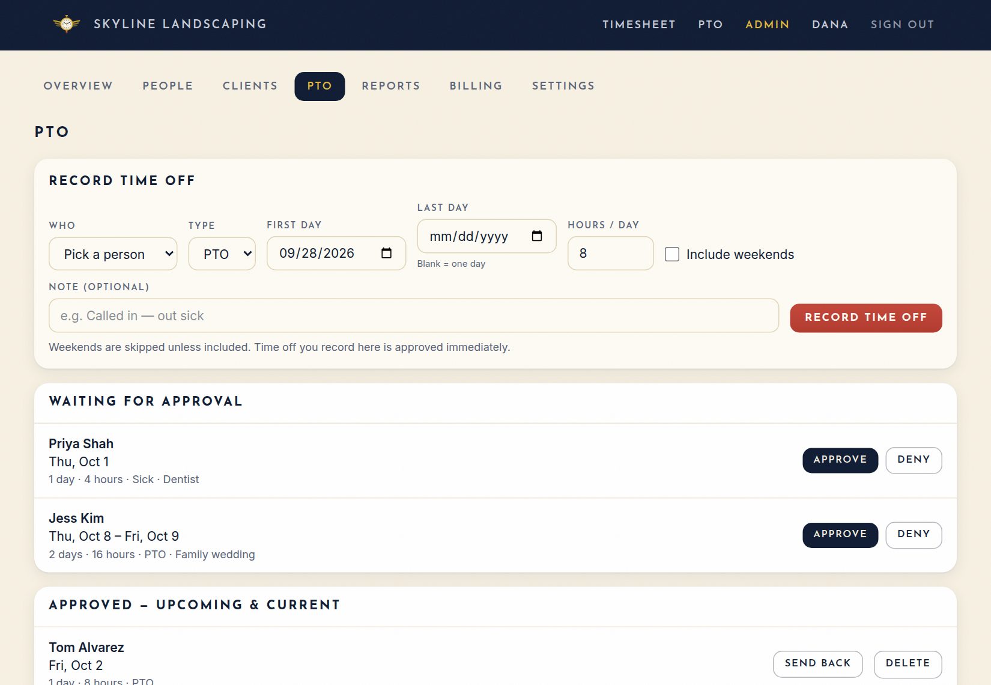This screenshot has width=991, height=685.
Task: Deny Priya Shah's time off request
Action: pos(914,460)
